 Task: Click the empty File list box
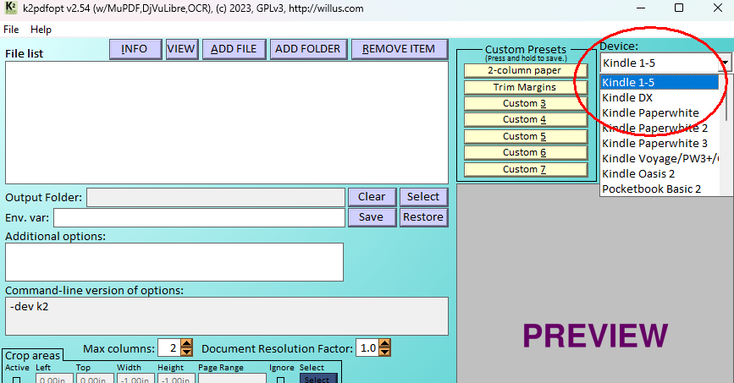pyautogui.click(x=227, y=123)
